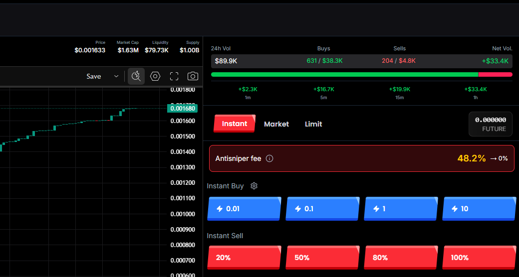
Task: Click the Antisniper fee info icon
Action: [269, 158]
